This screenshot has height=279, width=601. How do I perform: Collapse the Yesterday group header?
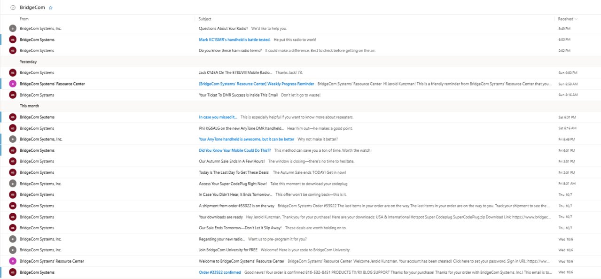point(28,62)
